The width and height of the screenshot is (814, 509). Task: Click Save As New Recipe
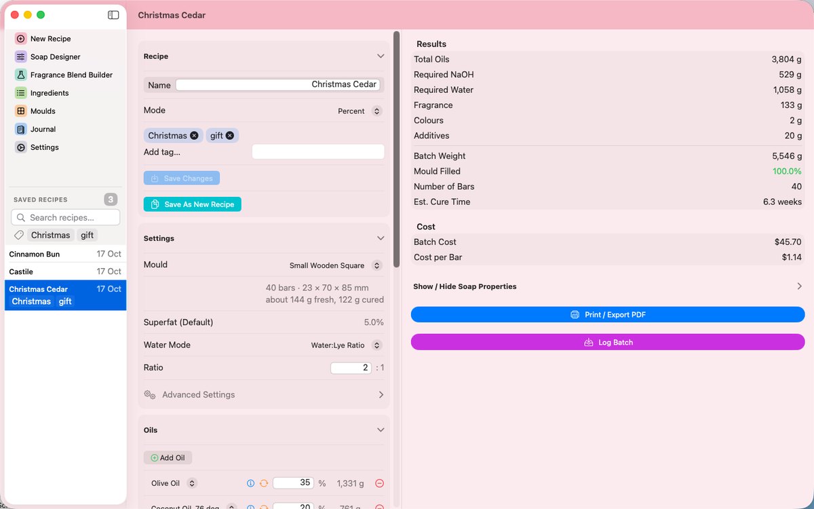(x=193, y=204)
